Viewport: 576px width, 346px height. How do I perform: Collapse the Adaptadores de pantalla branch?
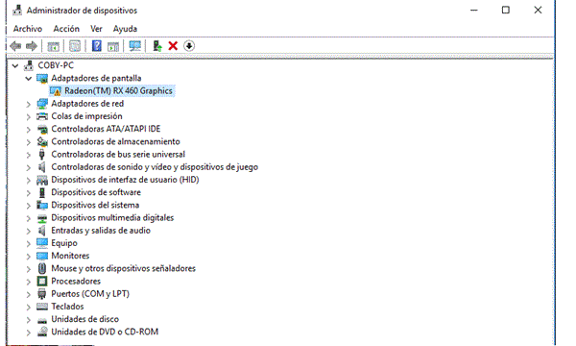tap(28, 78)
